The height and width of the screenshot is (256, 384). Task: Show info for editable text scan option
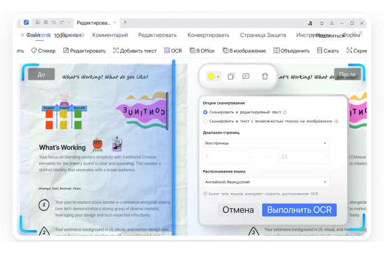click(285, 112)
